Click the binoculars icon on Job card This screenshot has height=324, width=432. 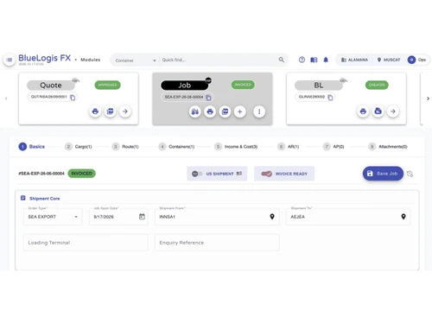pyautogui.click(x=195, y=111)
